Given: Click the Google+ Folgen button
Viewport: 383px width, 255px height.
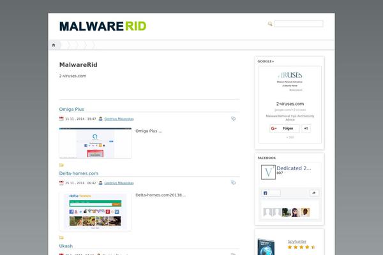Looking at the screenshot, I should (x=285, y=128).
